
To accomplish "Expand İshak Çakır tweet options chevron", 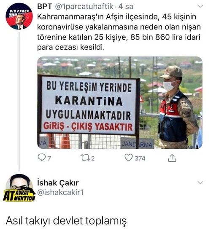I will 200,182.
